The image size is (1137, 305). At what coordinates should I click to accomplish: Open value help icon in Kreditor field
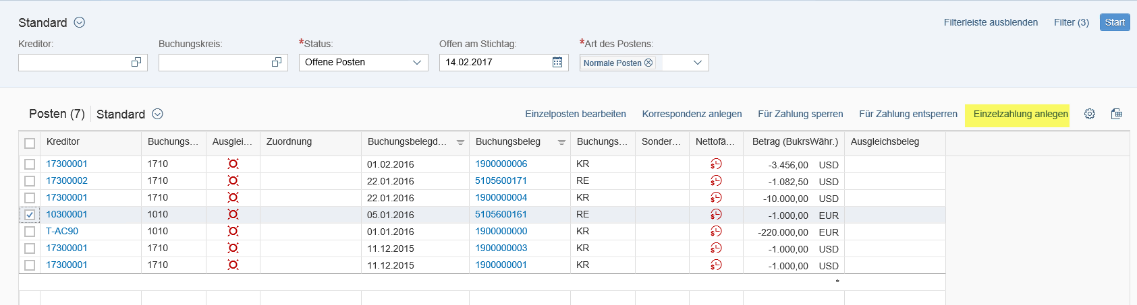[136, 62]
